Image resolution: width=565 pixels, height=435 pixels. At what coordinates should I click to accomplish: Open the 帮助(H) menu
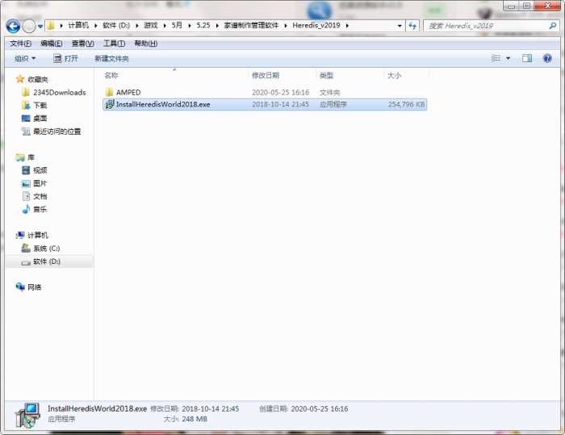(145, 44)
